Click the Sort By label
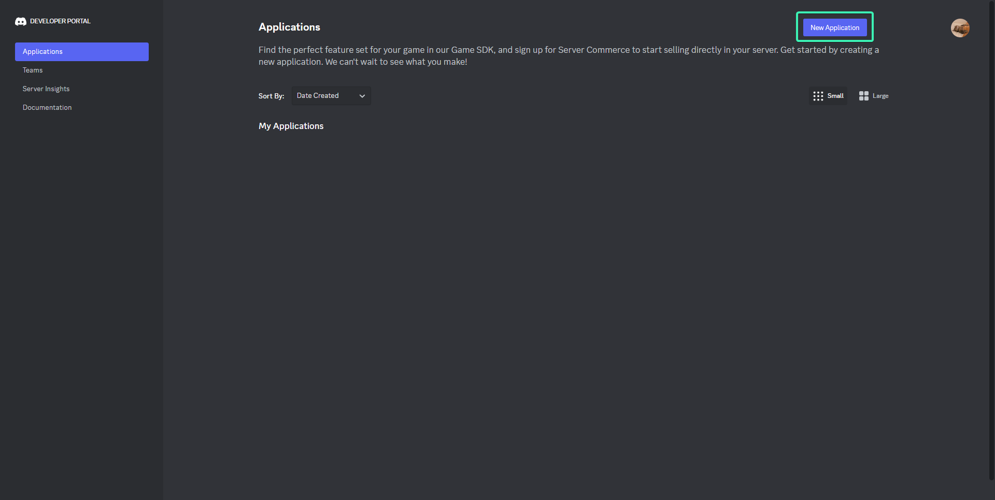995x500 pixels. pyautogui.click(x=271, y=96)
